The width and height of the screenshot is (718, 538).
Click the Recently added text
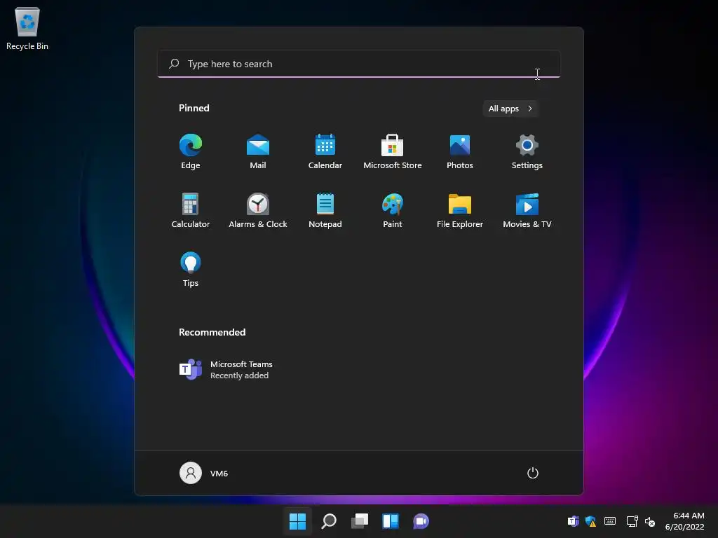pyautogui.click(x=240, y=375)
